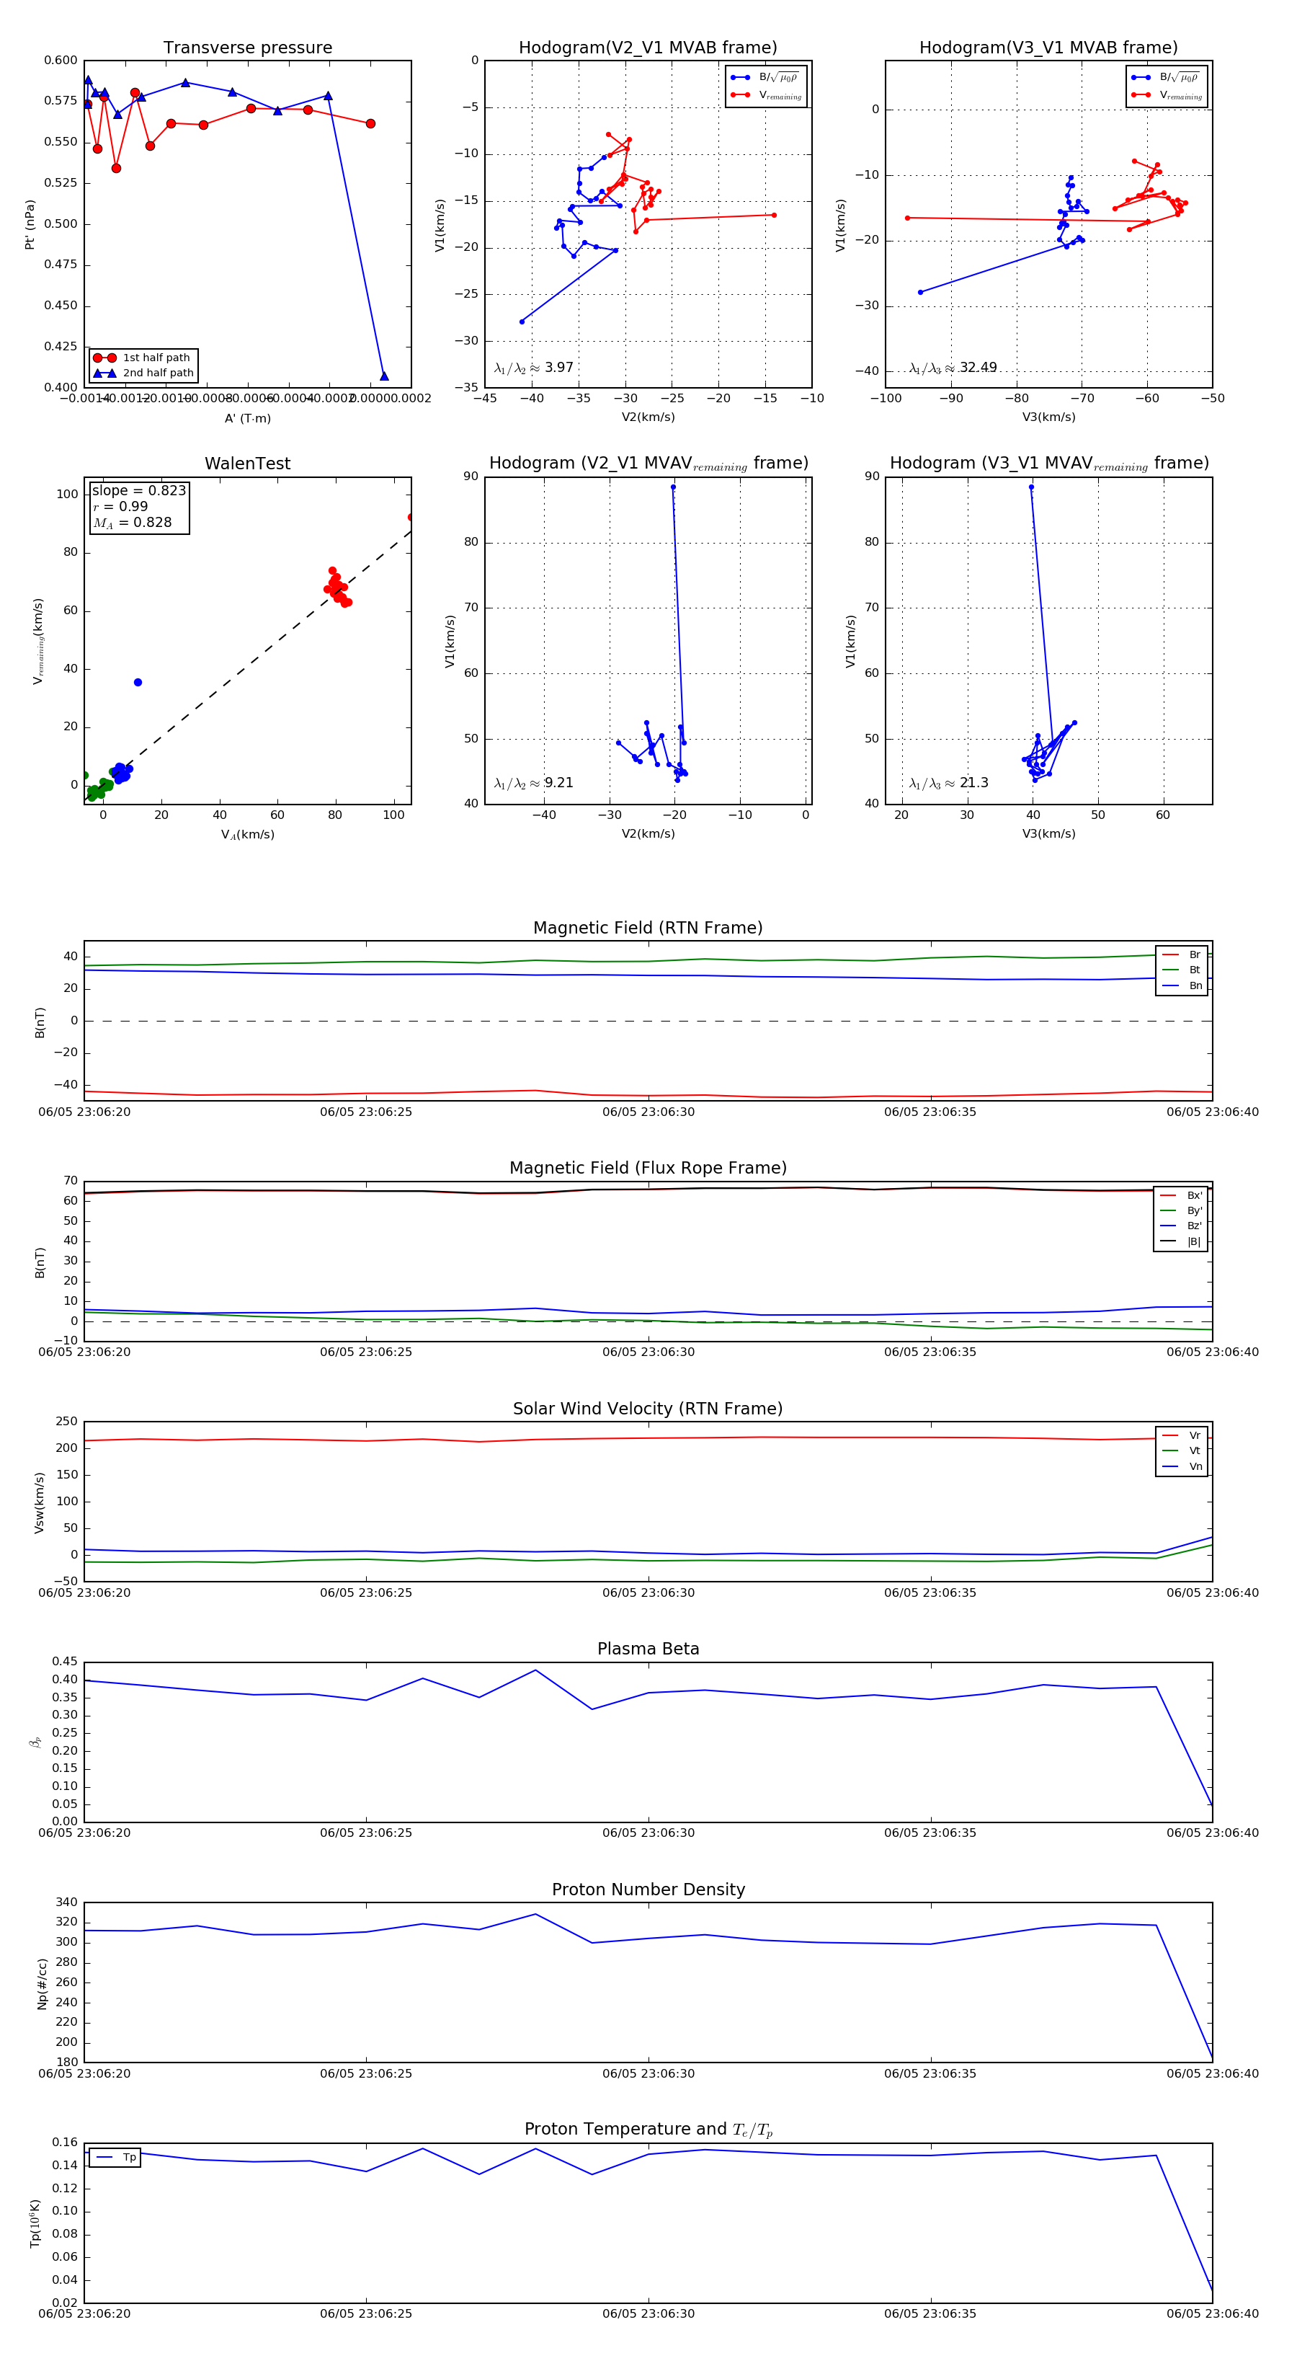Click the '2nd half path' legend entry
This screenshot has height=2379, width=1297.
pyautogui.click(x=143, y=373)
